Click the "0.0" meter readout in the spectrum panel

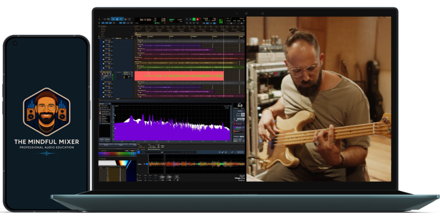pos(240,106)
